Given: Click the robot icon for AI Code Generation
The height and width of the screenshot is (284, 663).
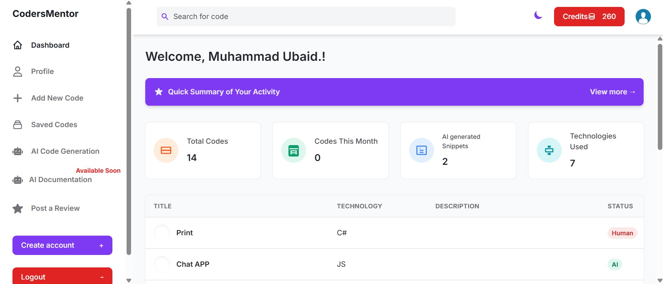Looking at the screenshot, I should pyautogui.click(x=18, y=151).
